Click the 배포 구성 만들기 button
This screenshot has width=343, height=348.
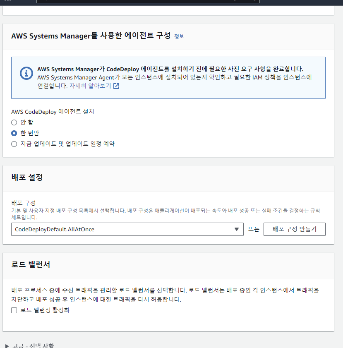tap(295, 229)
